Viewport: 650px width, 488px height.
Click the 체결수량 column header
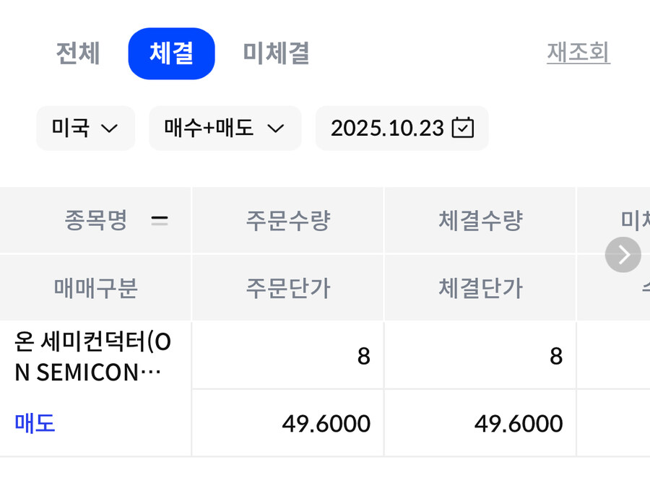coord(480,220)
